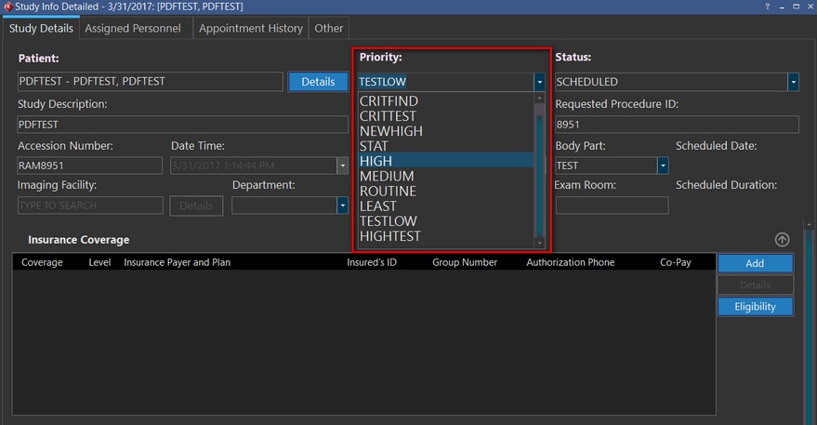This screenshot has height=425, width=817.
Task: Click the Imaging Facility search field
Action: (x=90, y=206)
